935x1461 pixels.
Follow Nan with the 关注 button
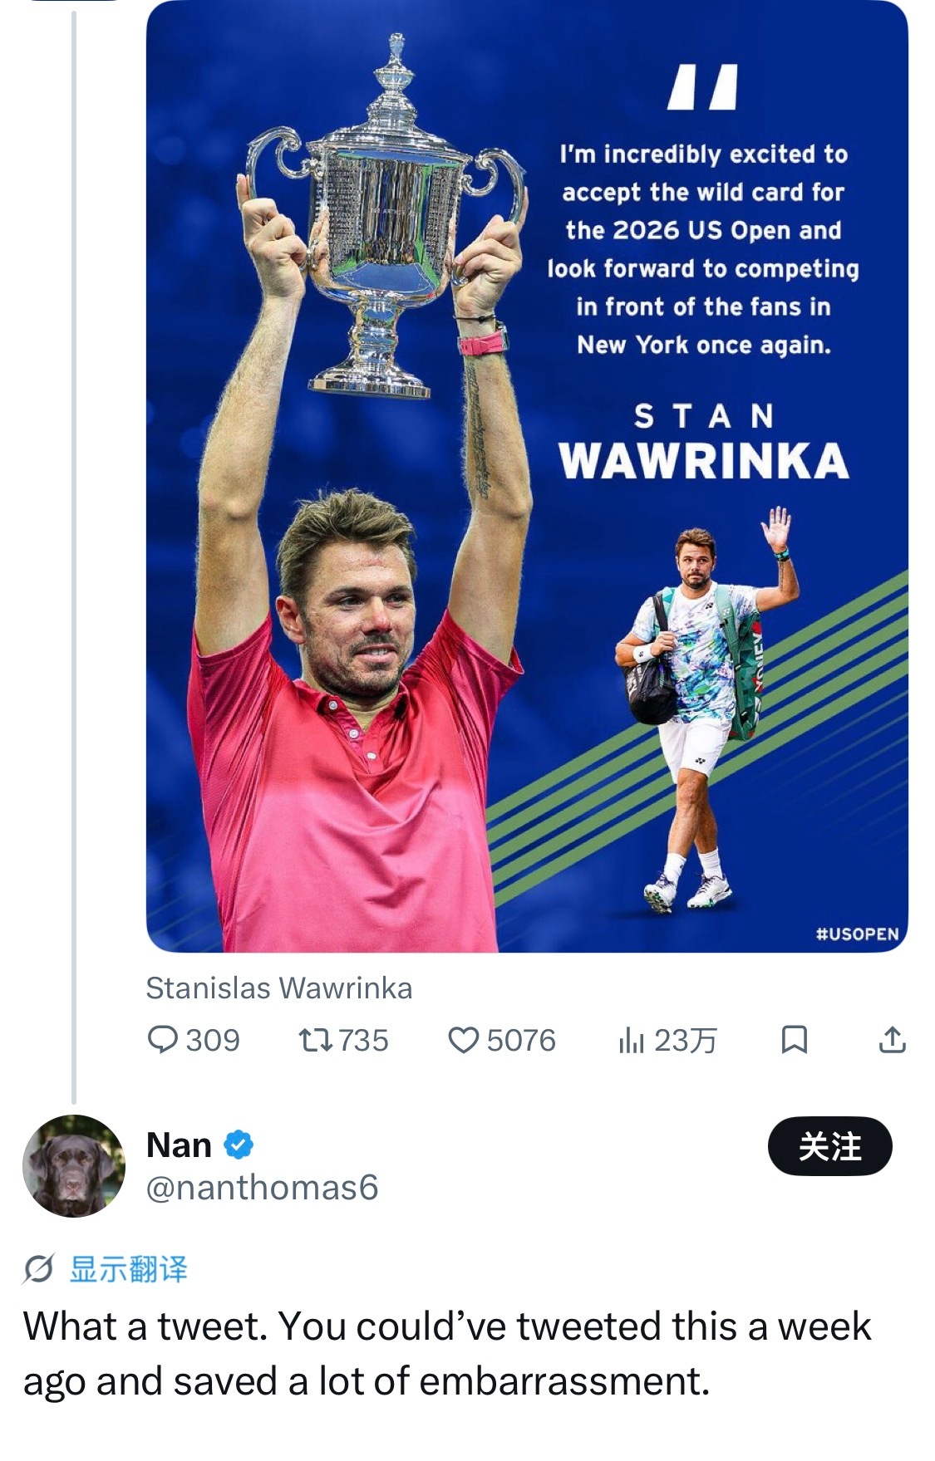click(829, 1146)
